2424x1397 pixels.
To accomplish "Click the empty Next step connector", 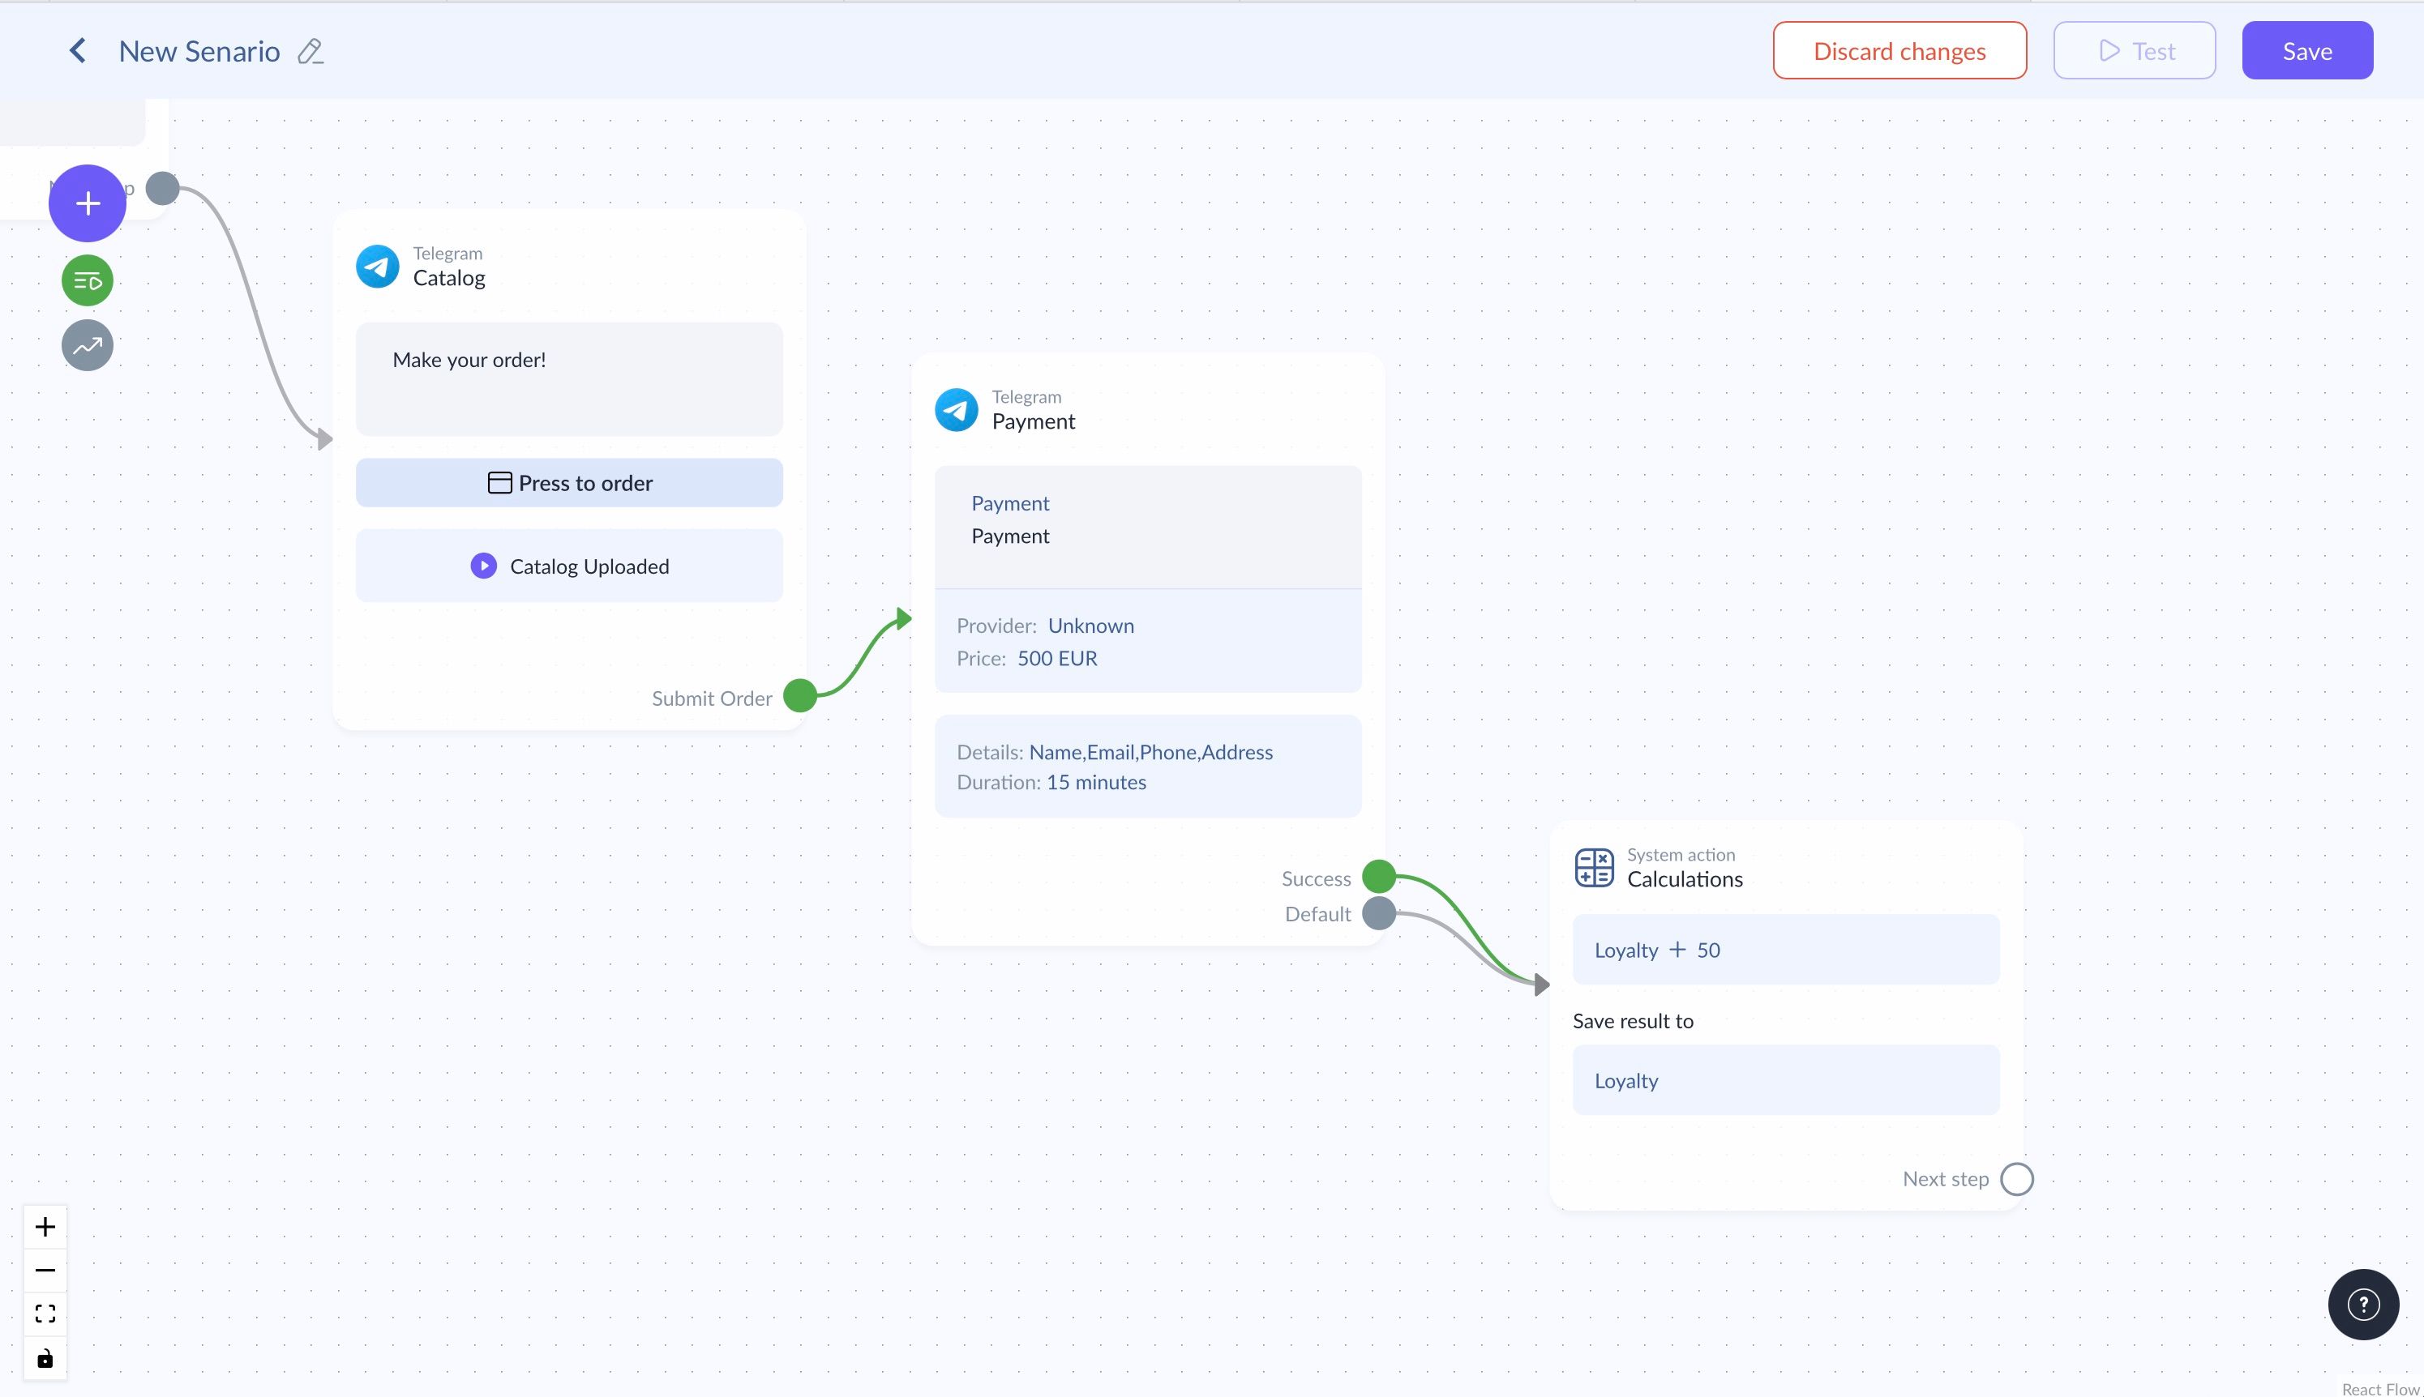I will tap(2016, 1179).
